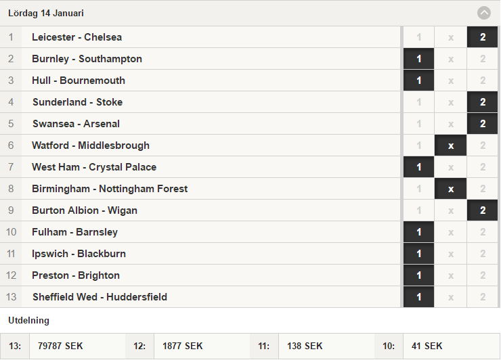Choose x for Swansea - Arsenal
Screen dimensions: 501x360
pos(450,124)
